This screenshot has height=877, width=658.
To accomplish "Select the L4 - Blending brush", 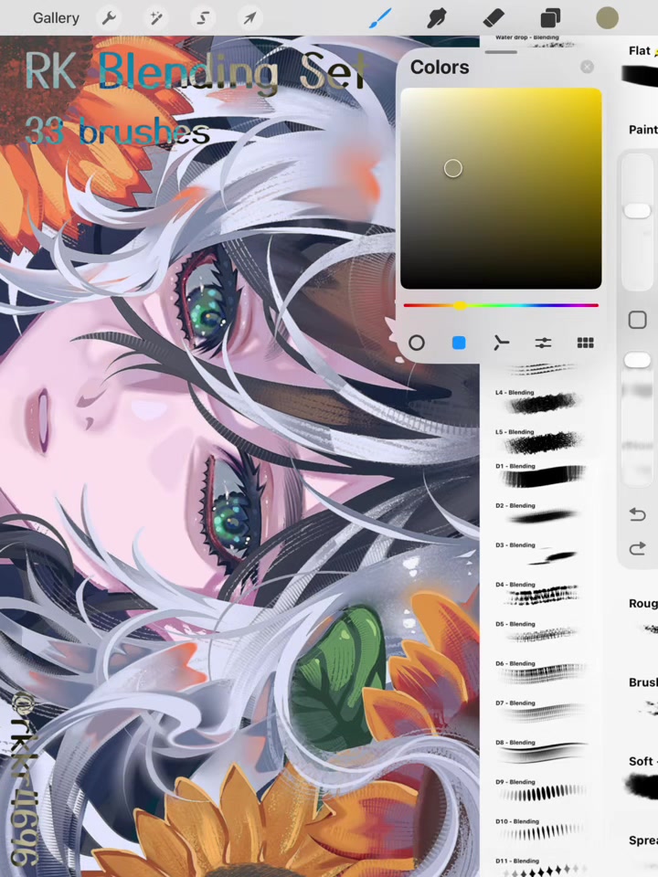I will [x=539, y=401].
